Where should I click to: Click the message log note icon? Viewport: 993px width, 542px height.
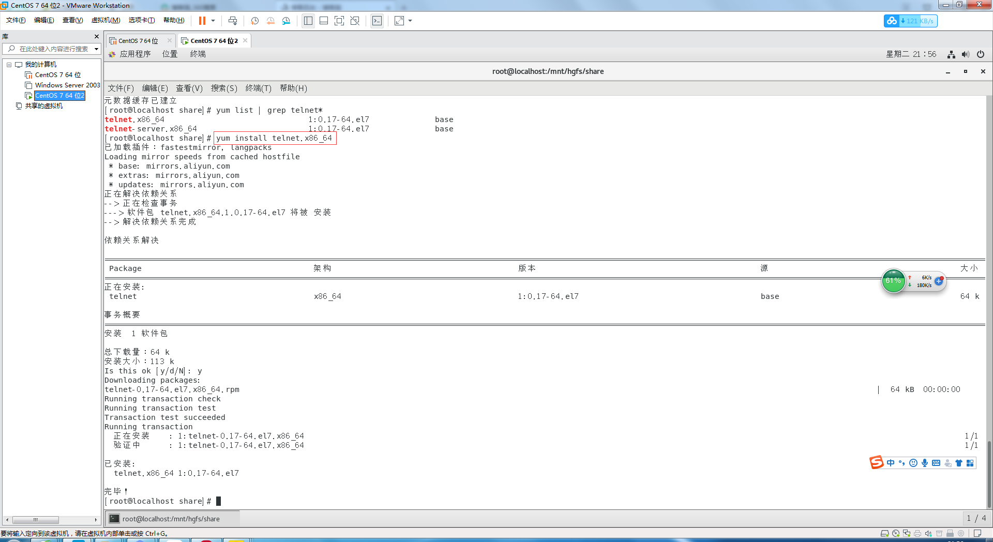pos(977,533)
